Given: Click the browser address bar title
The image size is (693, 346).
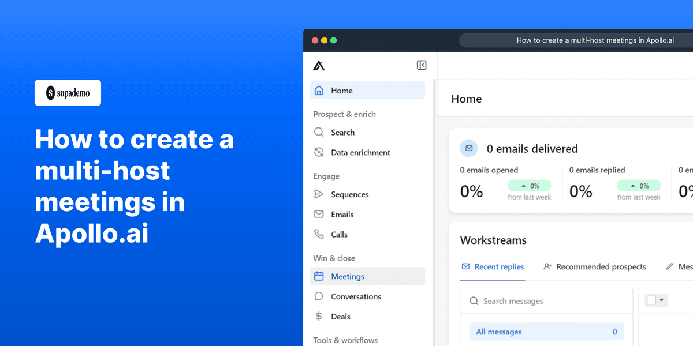Looking at the screenshot, I should 595,40.
